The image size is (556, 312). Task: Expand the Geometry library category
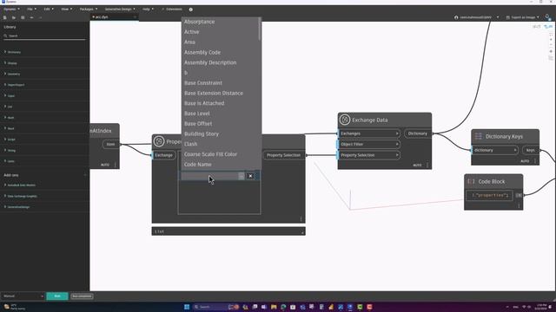coord(14,74)
